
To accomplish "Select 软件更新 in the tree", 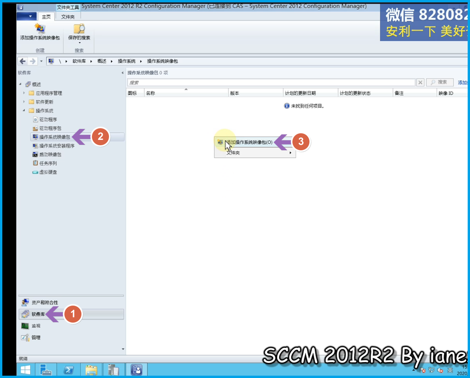I will pos(45,102).
